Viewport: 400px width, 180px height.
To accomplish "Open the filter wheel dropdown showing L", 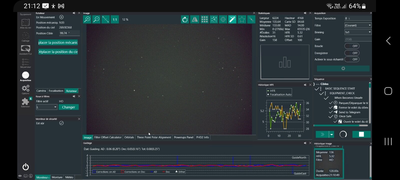I will click(47, 107).
